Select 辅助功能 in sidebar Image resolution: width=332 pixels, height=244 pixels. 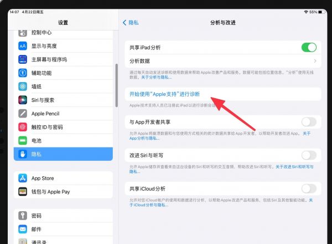[63, 73]
